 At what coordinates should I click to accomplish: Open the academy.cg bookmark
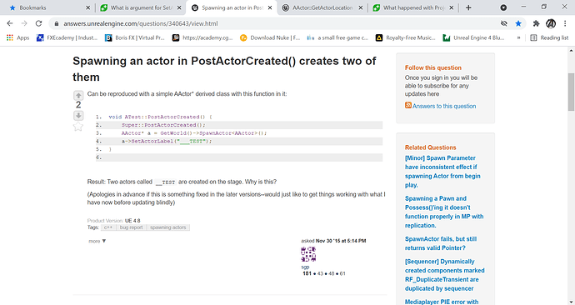pyautogui.click(x=202, y=37)
